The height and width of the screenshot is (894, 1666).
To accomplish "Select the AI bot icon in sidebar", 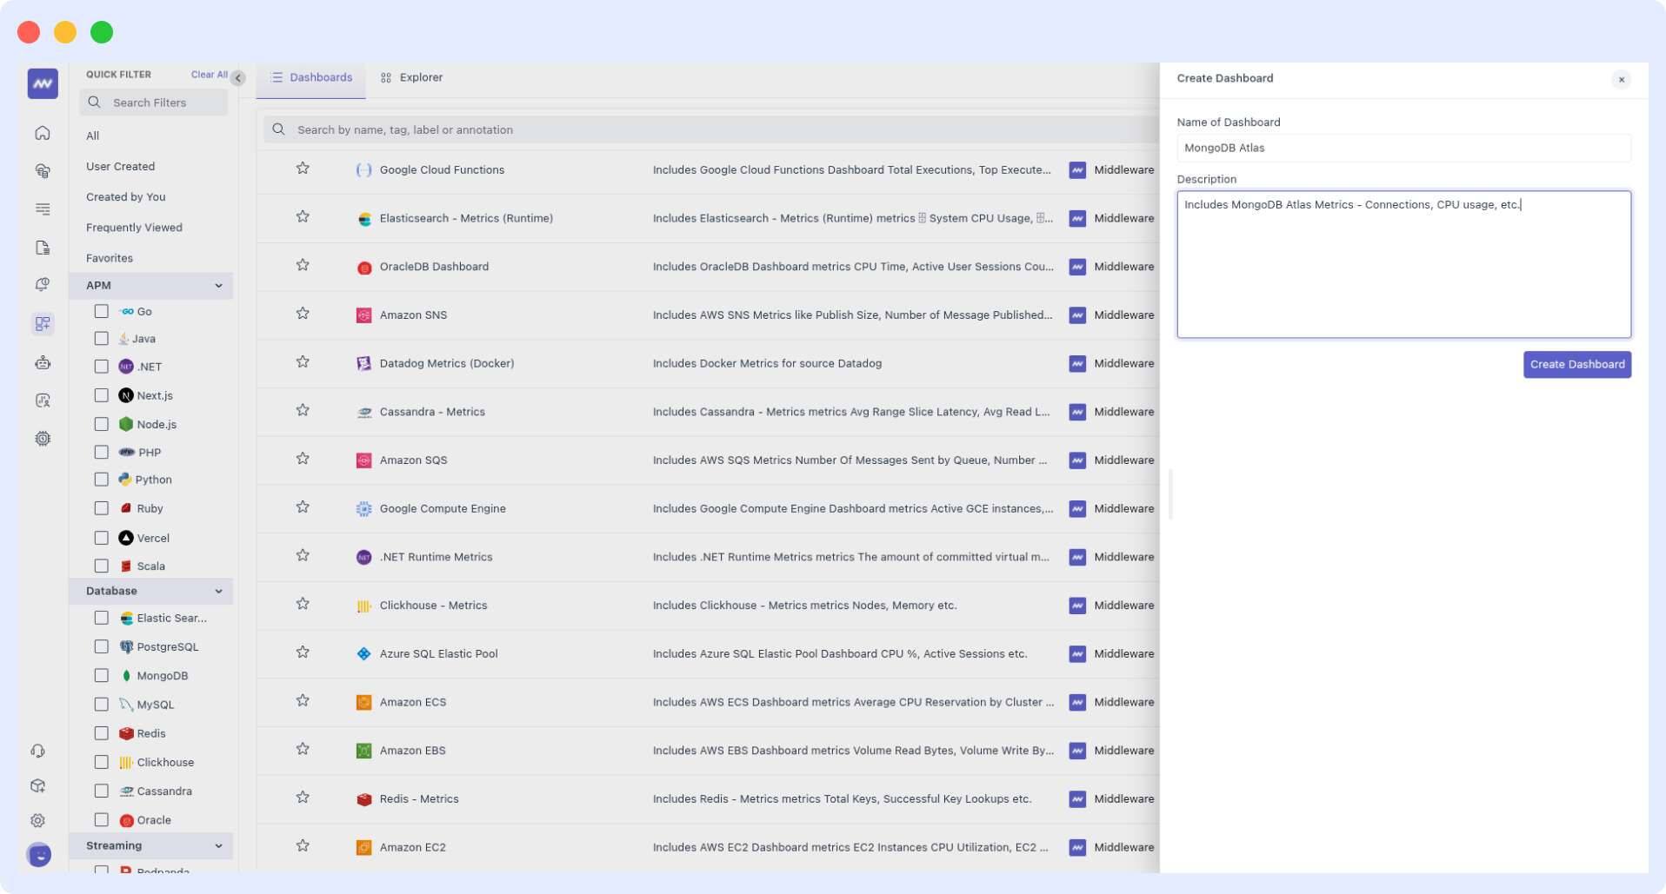I will point(42,362).
